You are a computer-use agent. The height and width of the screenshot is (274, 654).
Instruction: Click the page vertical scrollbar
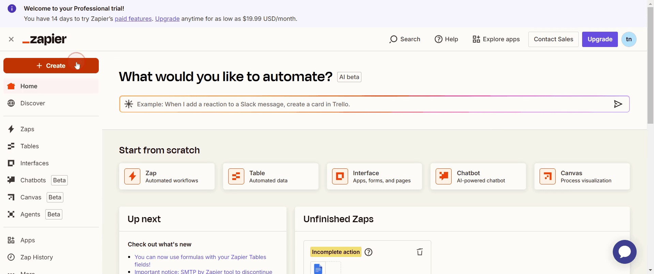(651, 65)
